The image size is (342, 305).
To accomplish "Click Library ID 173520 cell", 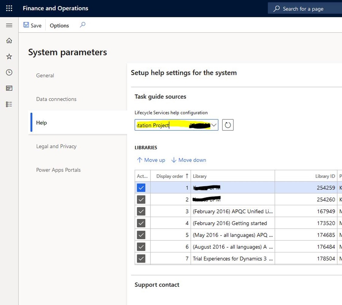I will (306, 223).
